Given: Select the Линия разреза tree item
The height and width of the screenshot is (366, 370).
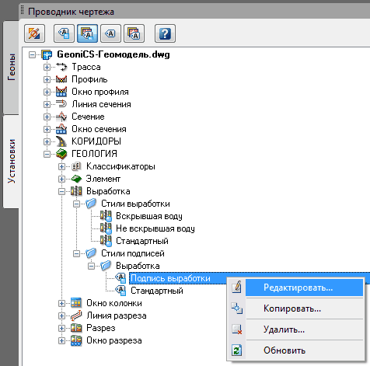Looking at the screenshot, I should (x=117, y=315).
